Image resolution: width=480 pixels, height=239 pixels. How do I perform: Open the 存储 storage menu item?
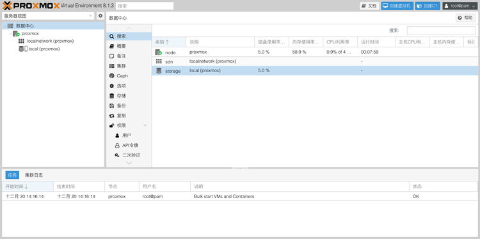(x=129, y=96)
